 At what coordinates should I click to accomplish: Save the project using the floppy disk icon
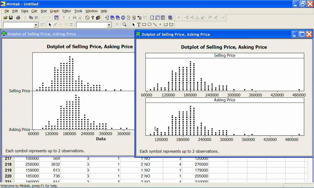[11, 18]
